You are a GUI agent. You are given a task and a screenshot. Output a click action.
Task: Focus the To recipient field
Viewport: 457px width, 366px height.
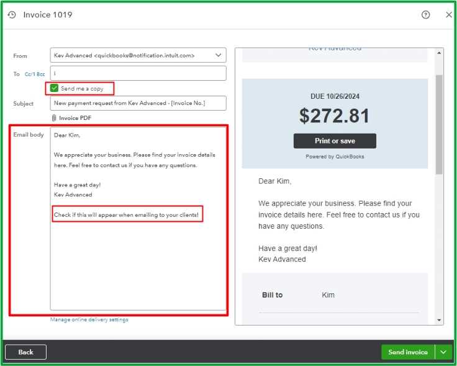tap(138, 73)
